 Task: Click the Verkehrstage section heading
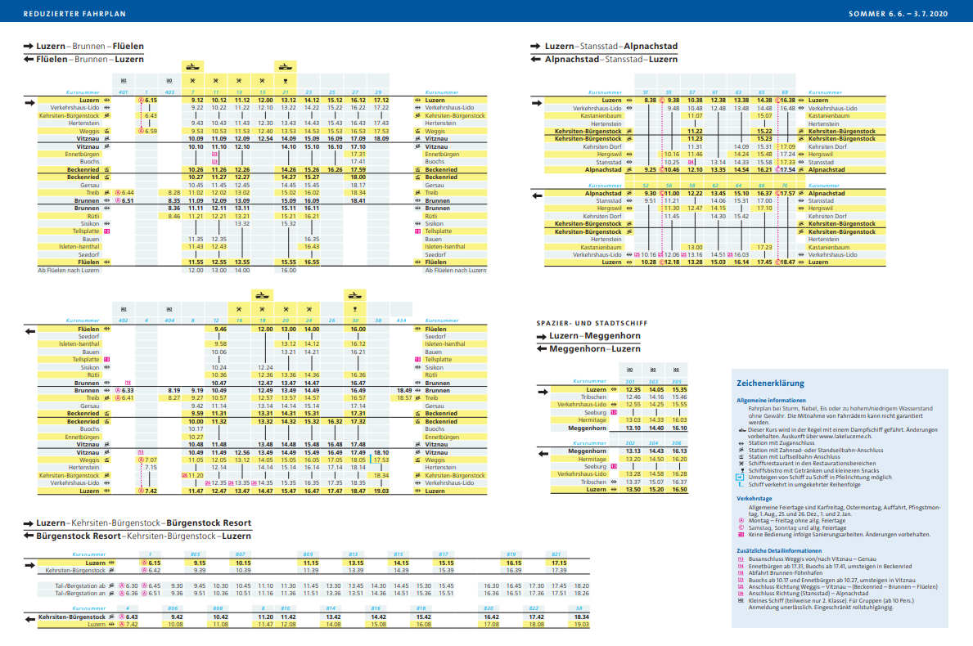coord(755,496)
